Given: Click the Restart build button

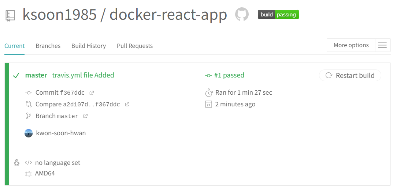Looking at the screenshot, I should click(350, 76).
